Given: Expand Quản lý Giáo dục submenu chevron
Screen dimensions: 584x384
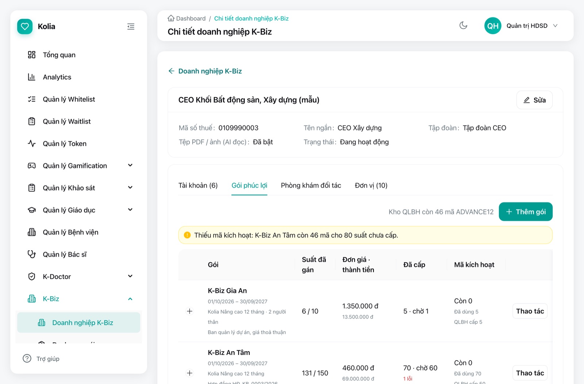Looking at the screenshot, I should tap(130, 210).
